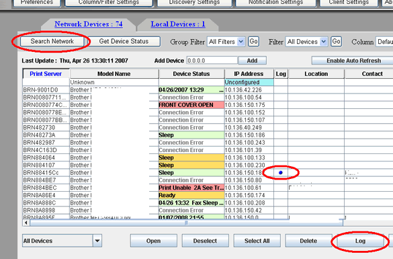Sort by Print Server column header
393x259 pixels.
click(x=46, y=74)
